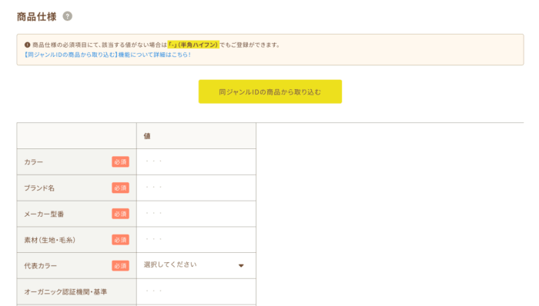Image resolution: width=539 pixels, height=306 pixels.
Task: Click the 商品仕様 section heading
Action: tap(36, 16)
